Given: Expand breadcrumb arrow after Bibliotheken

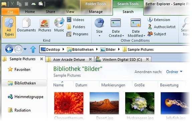Looking at the screenshot, I should (97, 49).
